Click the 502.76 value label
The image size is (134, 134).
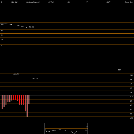35,78
